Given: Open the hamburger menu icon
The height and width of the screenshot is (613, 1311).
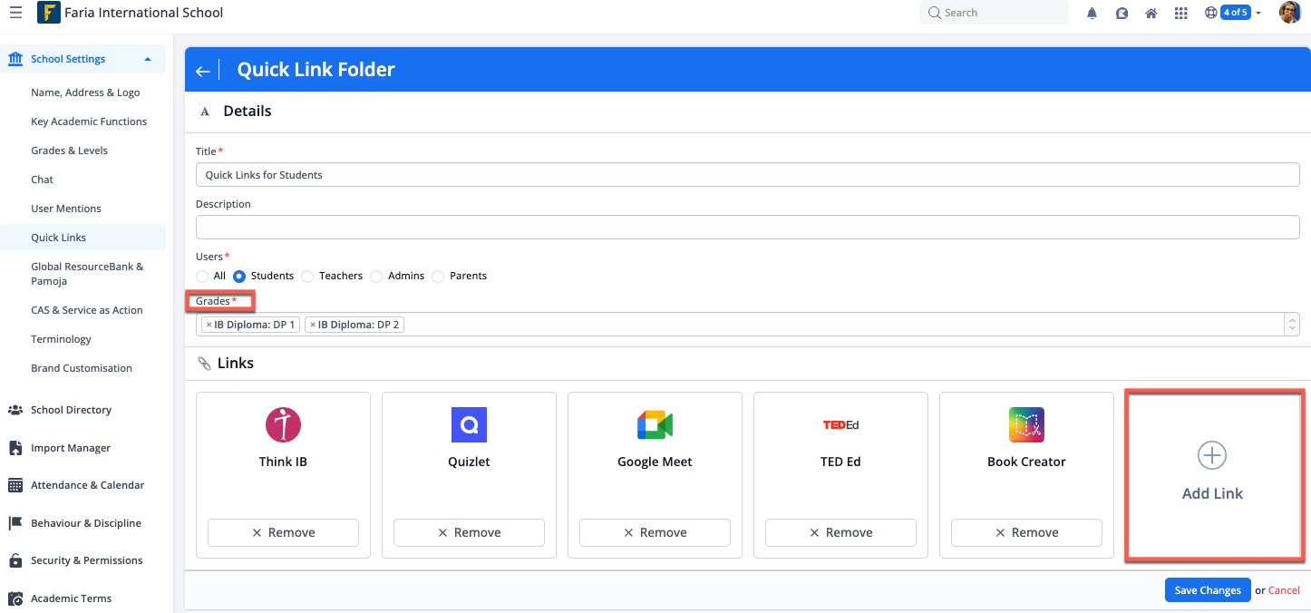Looking at the screenshot, I should click(15, 13).
